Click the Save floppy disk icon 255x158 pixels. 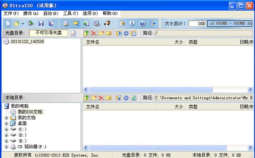pyautogui.click(x=41, y=24)
